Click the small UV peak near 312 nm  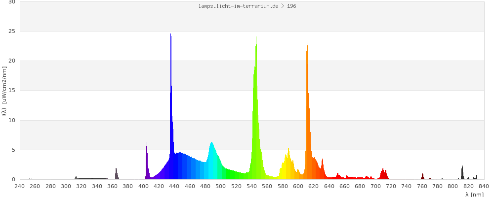point(76,177)
